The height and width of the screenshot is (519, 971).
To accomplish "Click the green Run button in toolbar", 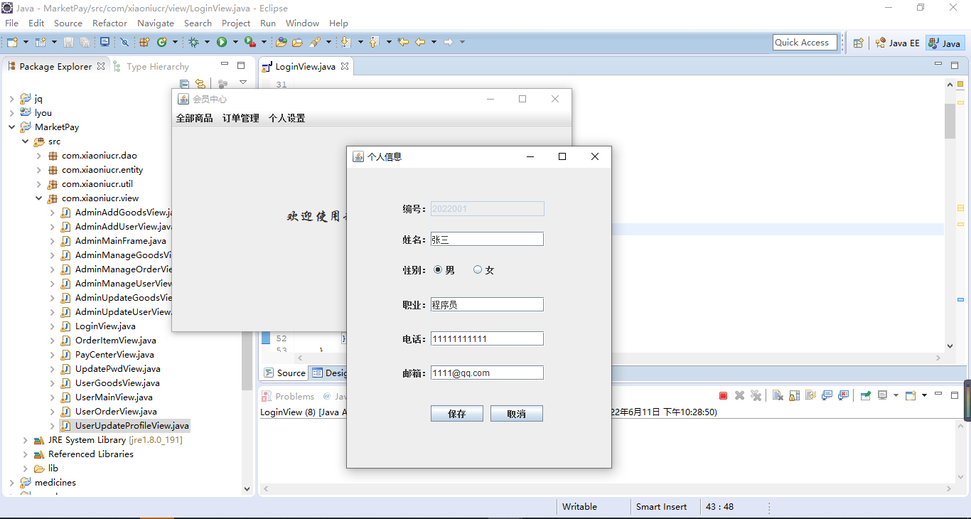I will point(222,43).
